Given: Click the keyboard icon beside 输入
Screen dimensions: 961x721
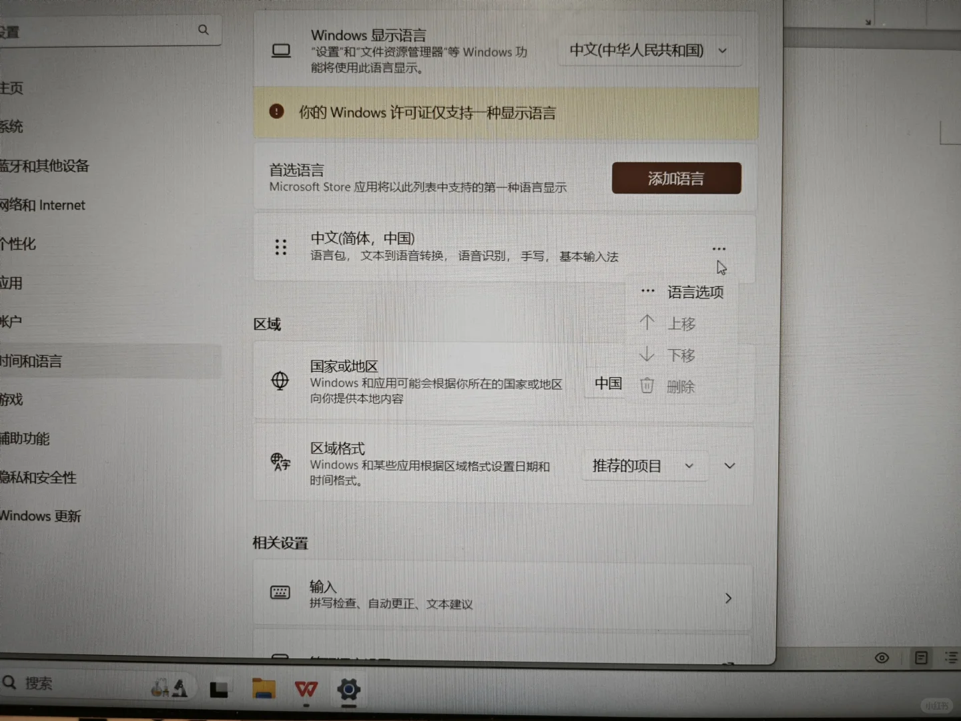Looking at the screenshot, I should (280, 592).
